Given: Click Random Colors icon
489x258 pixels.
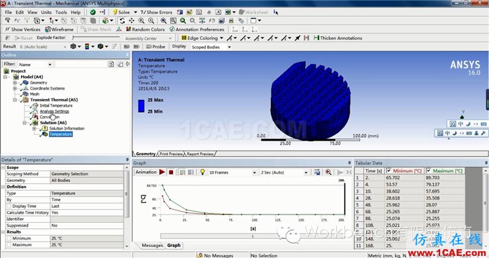Looking at the screenshot, I should [145, 29].
